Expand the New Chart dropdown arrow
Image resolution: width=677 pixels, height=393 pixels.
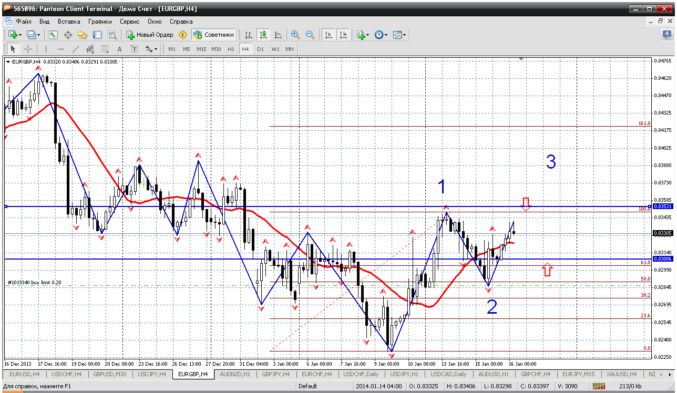coord(20,35)
